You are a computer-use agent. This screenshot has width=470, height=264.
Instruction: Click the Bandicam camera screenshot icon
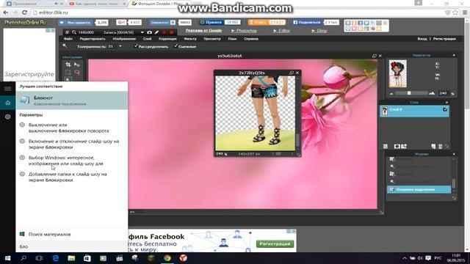pos(149,32)
